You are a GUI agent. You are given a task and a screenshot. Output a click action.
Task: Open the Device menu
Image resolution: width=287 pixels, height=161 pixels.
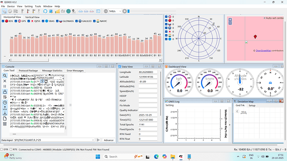[11, 6]
